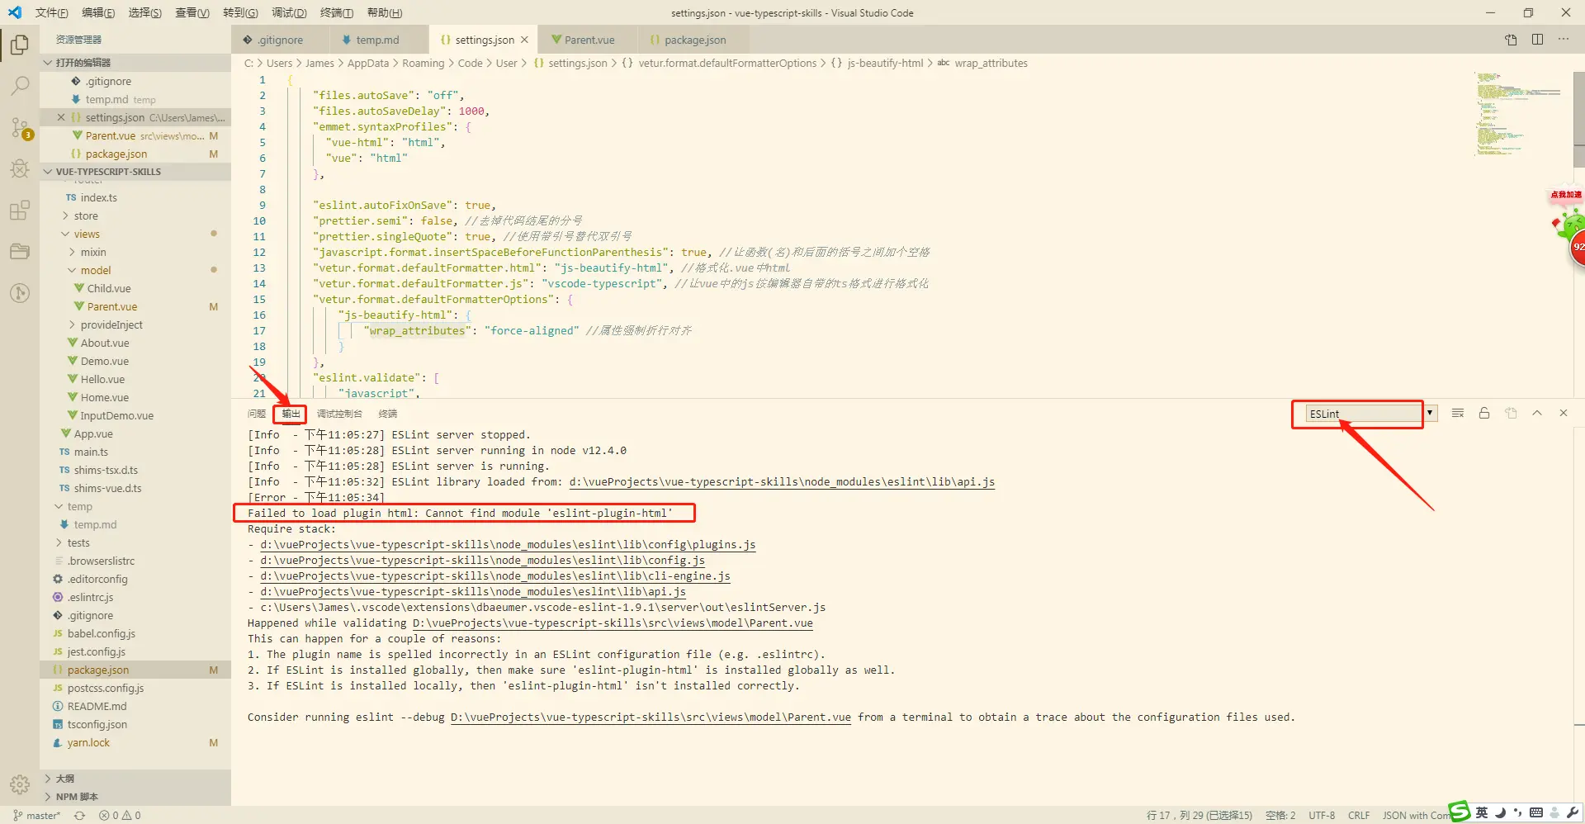This screenshot has width=1585, height=824.
Task: Expand the store folder
Action: click(x=86, y=216)
